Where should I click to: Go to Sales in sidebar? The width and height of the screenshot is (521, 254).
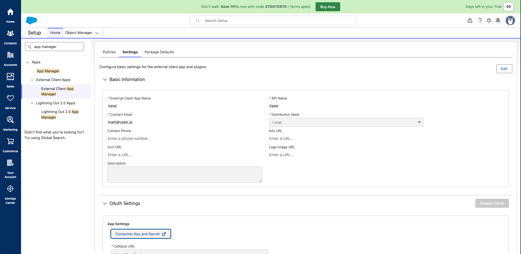point(10,77)
